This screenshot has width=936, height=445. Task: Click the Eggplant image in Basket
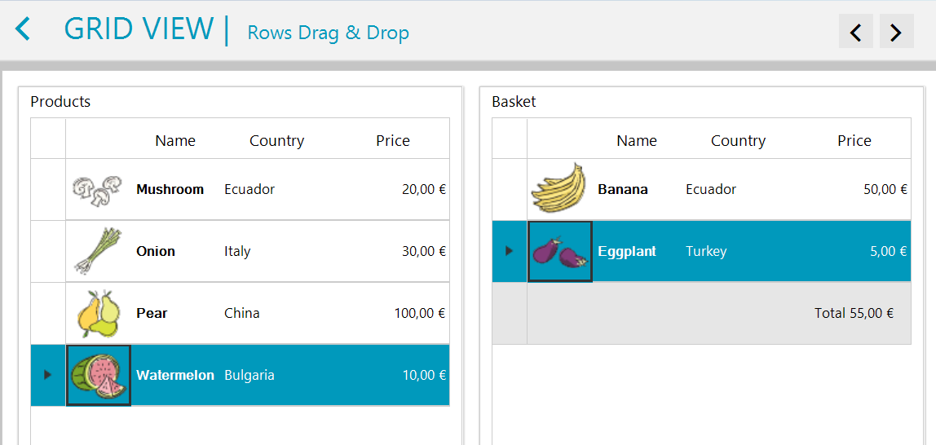click(560, 251)
